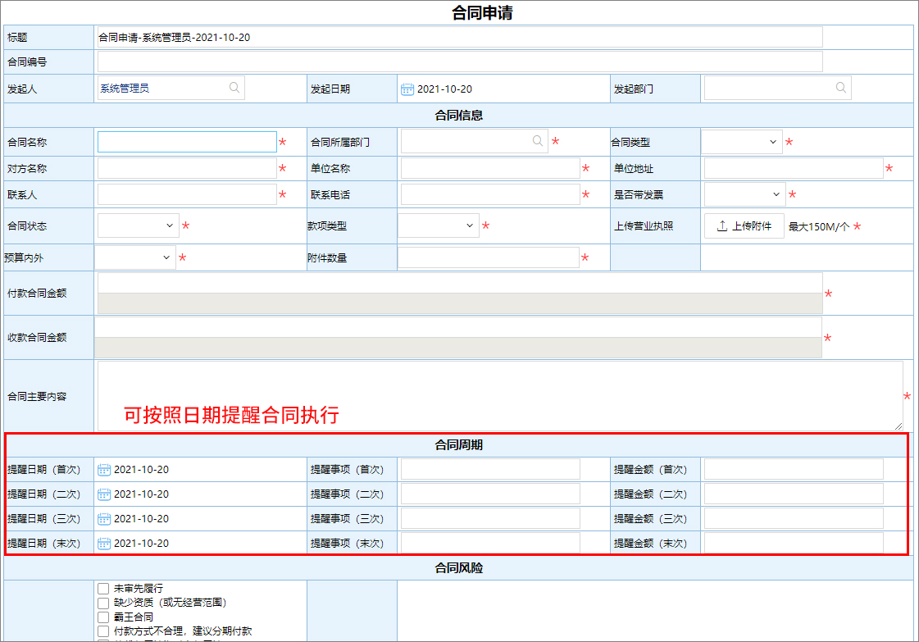
Task: Click the 联系人 input field
Action: pyautogui.click(x=187, y=194)
